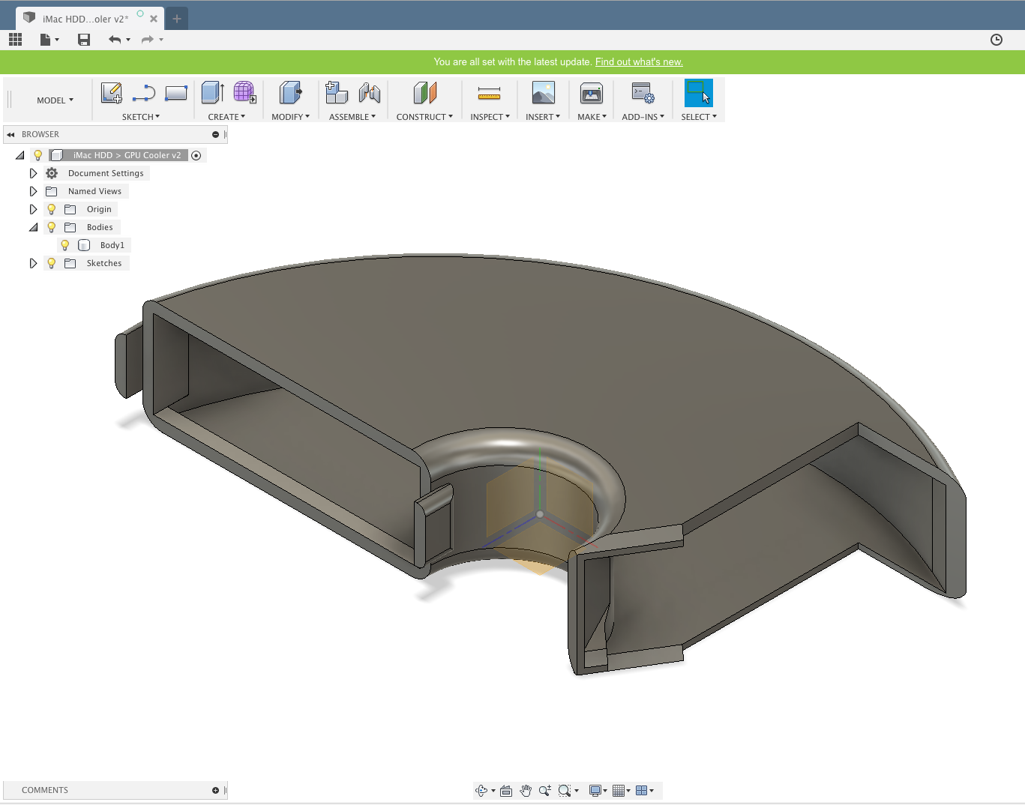Click the Create Sketch icon
The image size is (1025, 805).
(x=111, y=93)
